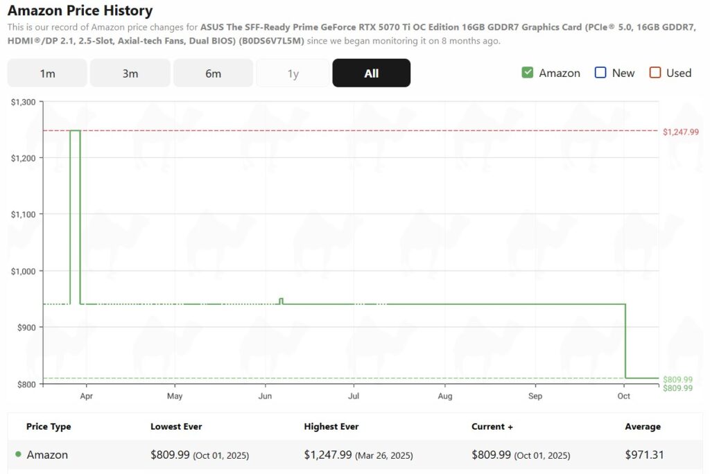Click the Highest Ever column header

tap(331, 427)
